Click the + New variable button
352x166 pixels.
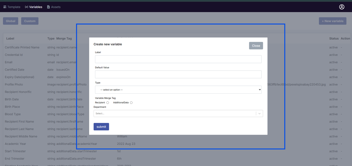[x=333, y=21]
